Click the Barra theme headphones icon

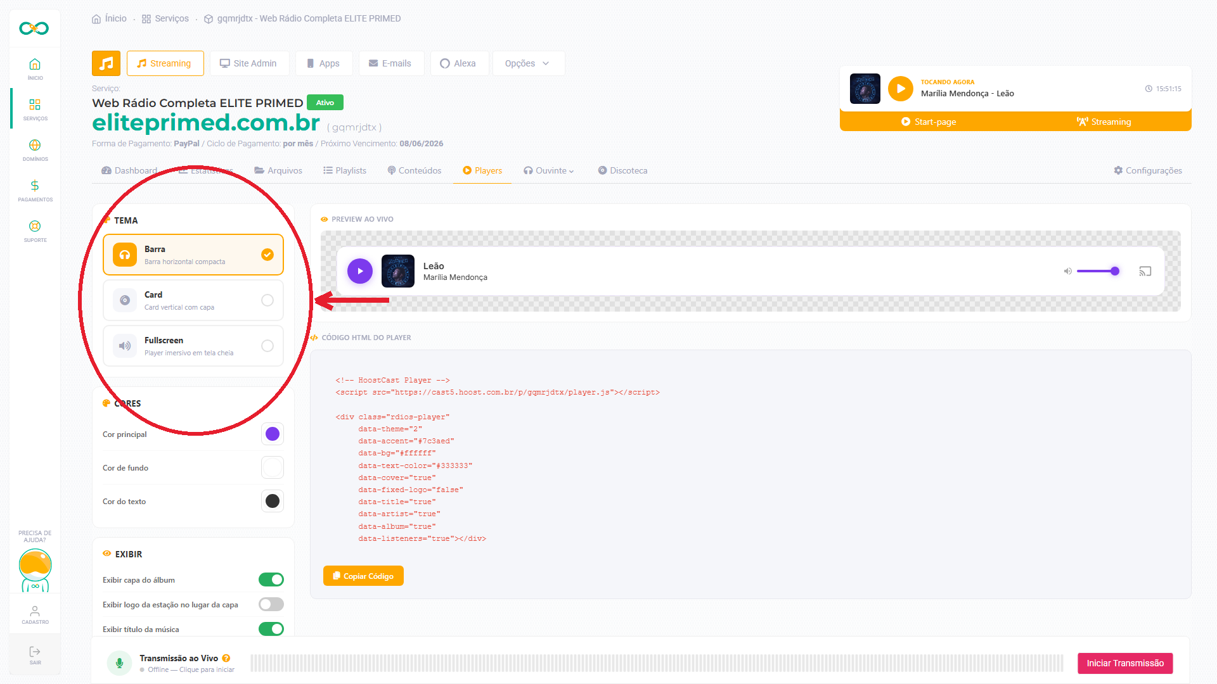(125, 255)
